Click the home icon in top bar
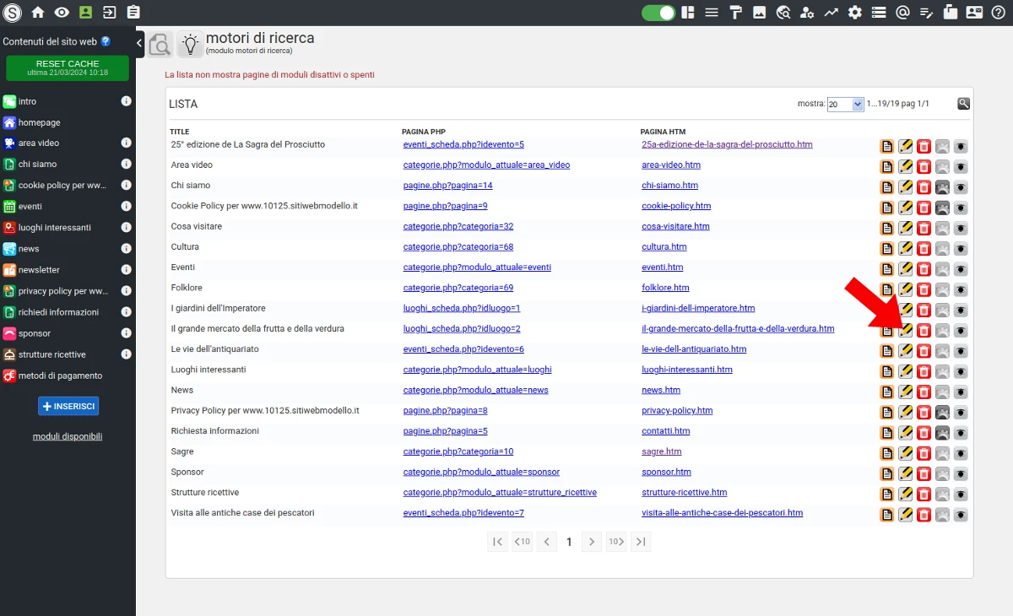This screenshot has width=1013, height=616. (x=37, y=12)
